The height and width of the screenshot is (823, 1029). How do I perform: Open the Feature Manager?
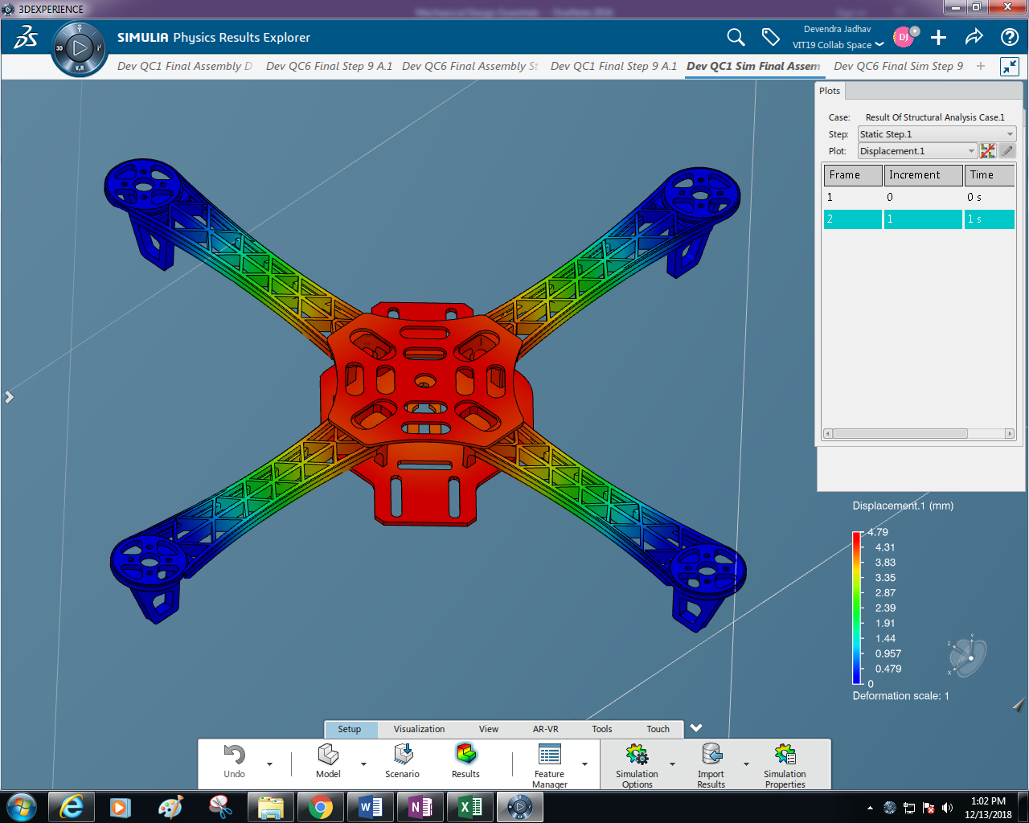tap(550, 765)
